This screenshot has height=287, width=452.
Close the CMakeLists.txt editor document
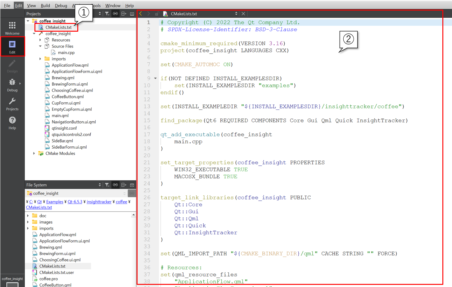click(243, 14)
